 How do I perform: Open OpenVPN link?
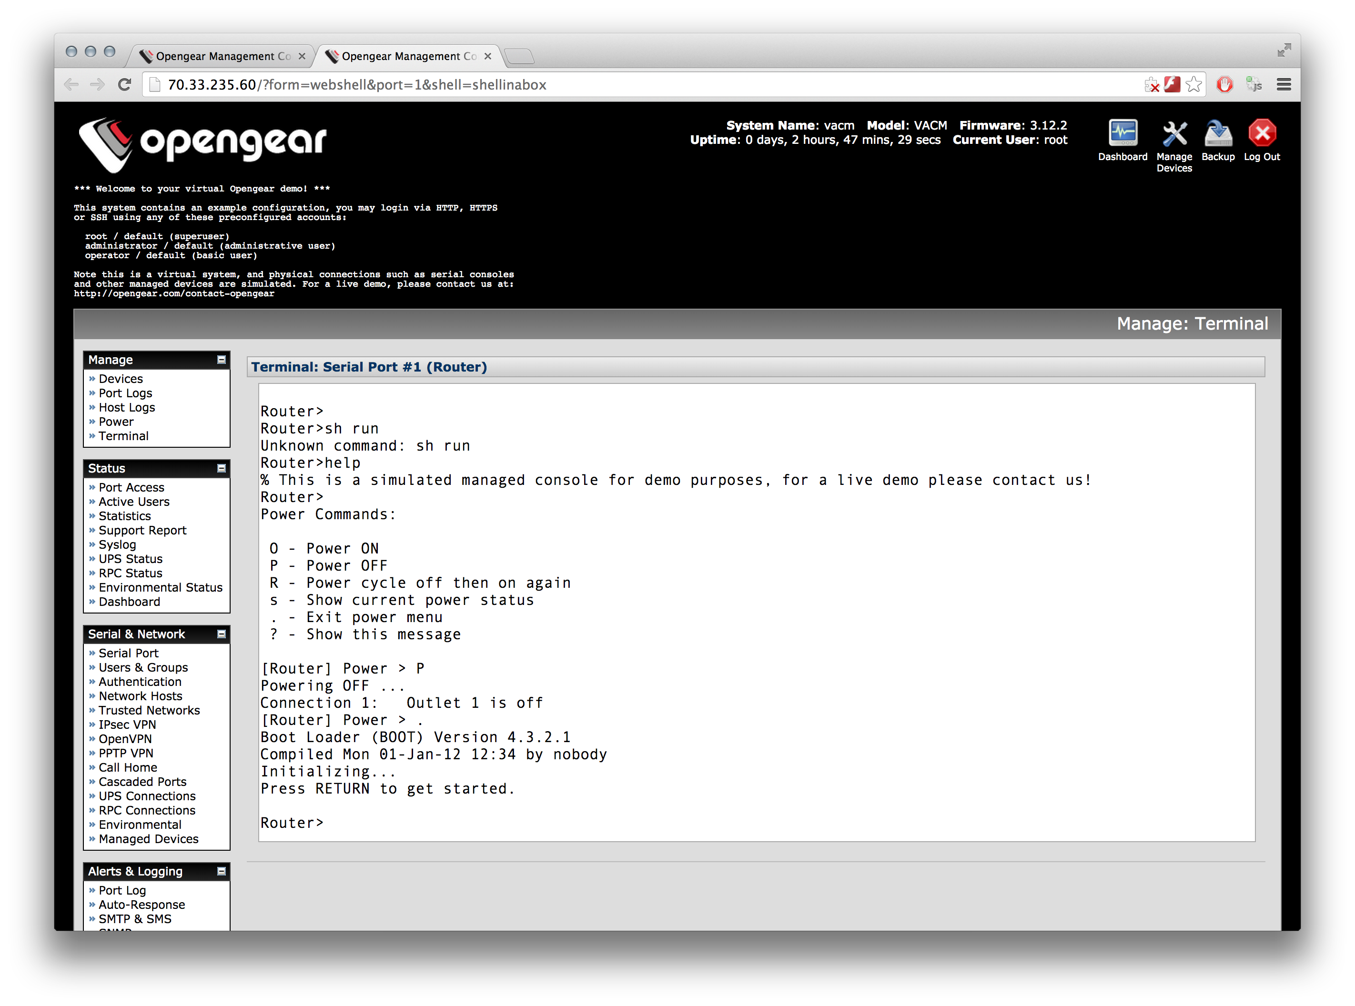click(125, 739)
